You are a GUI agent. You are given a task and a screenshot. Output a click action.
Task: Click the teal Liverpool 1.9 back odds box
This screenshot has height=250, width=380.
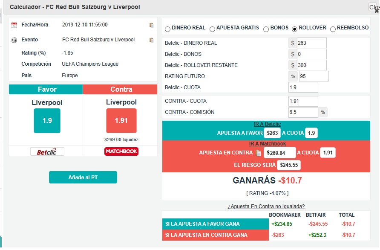(47, 121)
